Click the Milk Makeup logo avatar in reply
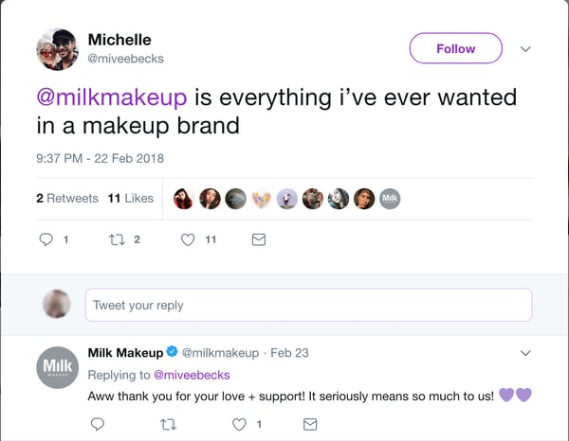The height and width of the screenshot is (441, 569). coord(57,367)
